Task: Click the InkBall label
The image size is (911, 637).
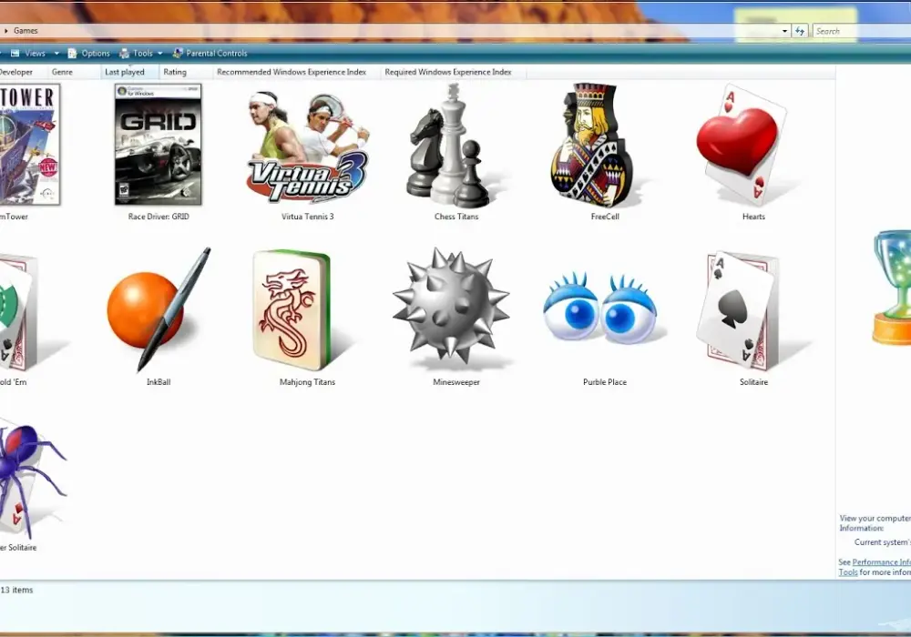Action: coord(159,381)
